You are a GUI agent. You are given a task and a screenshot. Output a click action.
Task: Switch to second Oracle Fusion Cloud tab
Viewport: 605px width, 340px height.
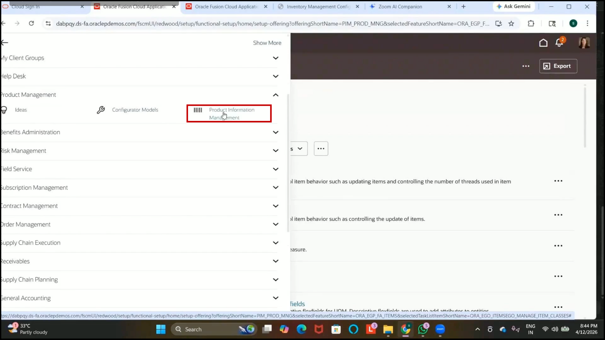[x=227, y=7]
